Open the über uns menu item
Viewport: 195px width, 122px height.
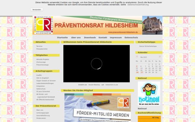76,37
